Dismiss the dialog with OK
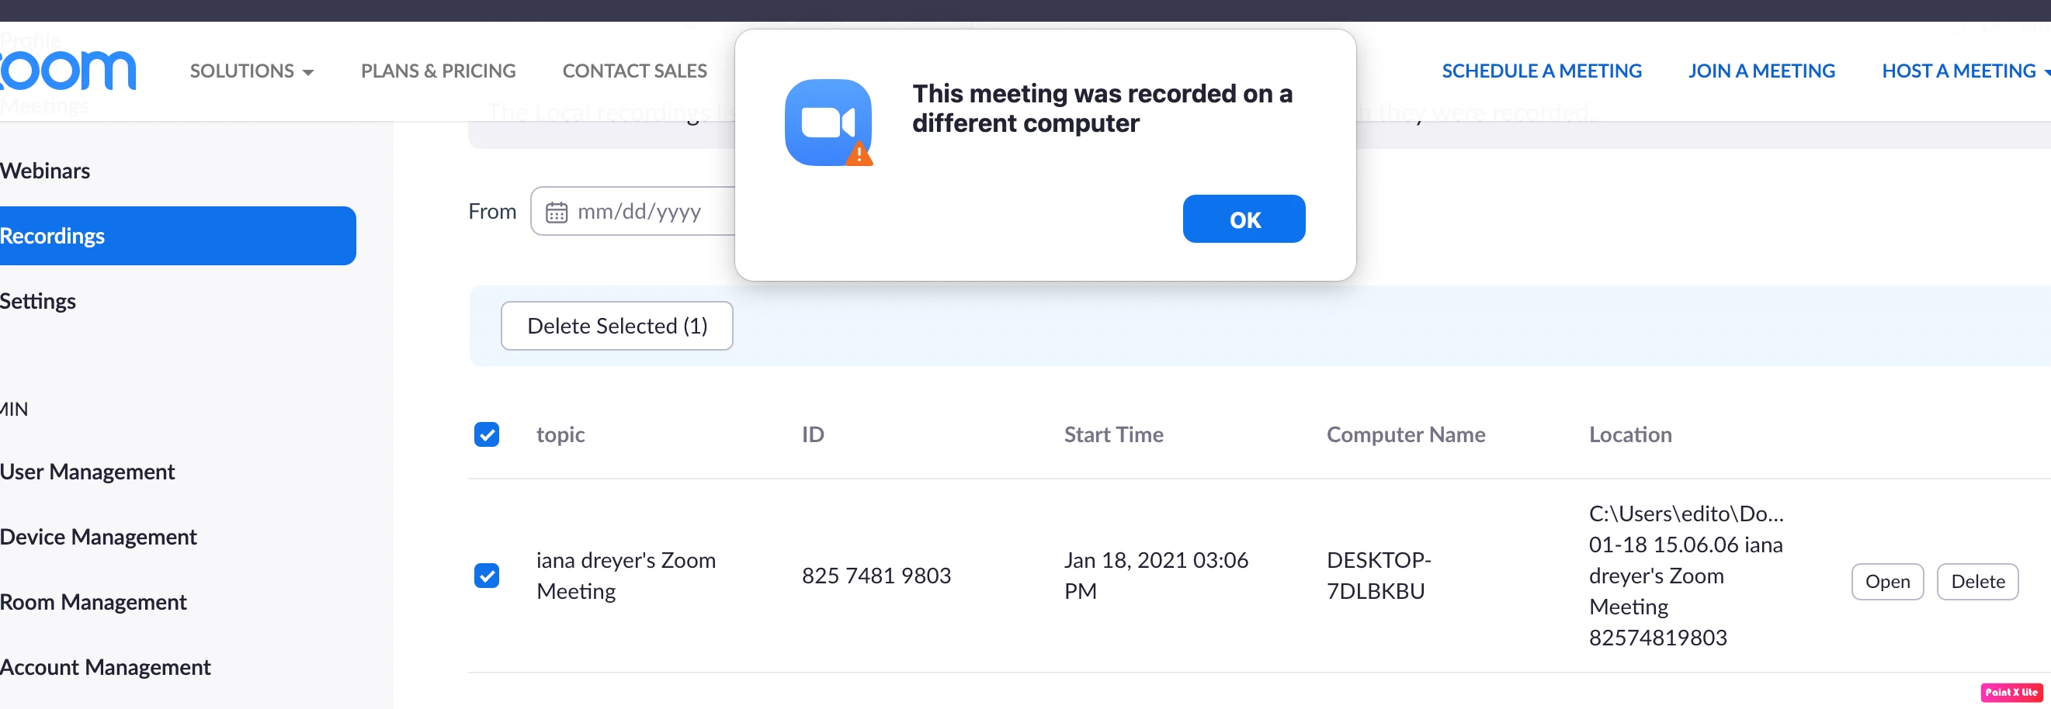Image resolution: width=2051 pixels, height=709 pixels. [1244, 219]
